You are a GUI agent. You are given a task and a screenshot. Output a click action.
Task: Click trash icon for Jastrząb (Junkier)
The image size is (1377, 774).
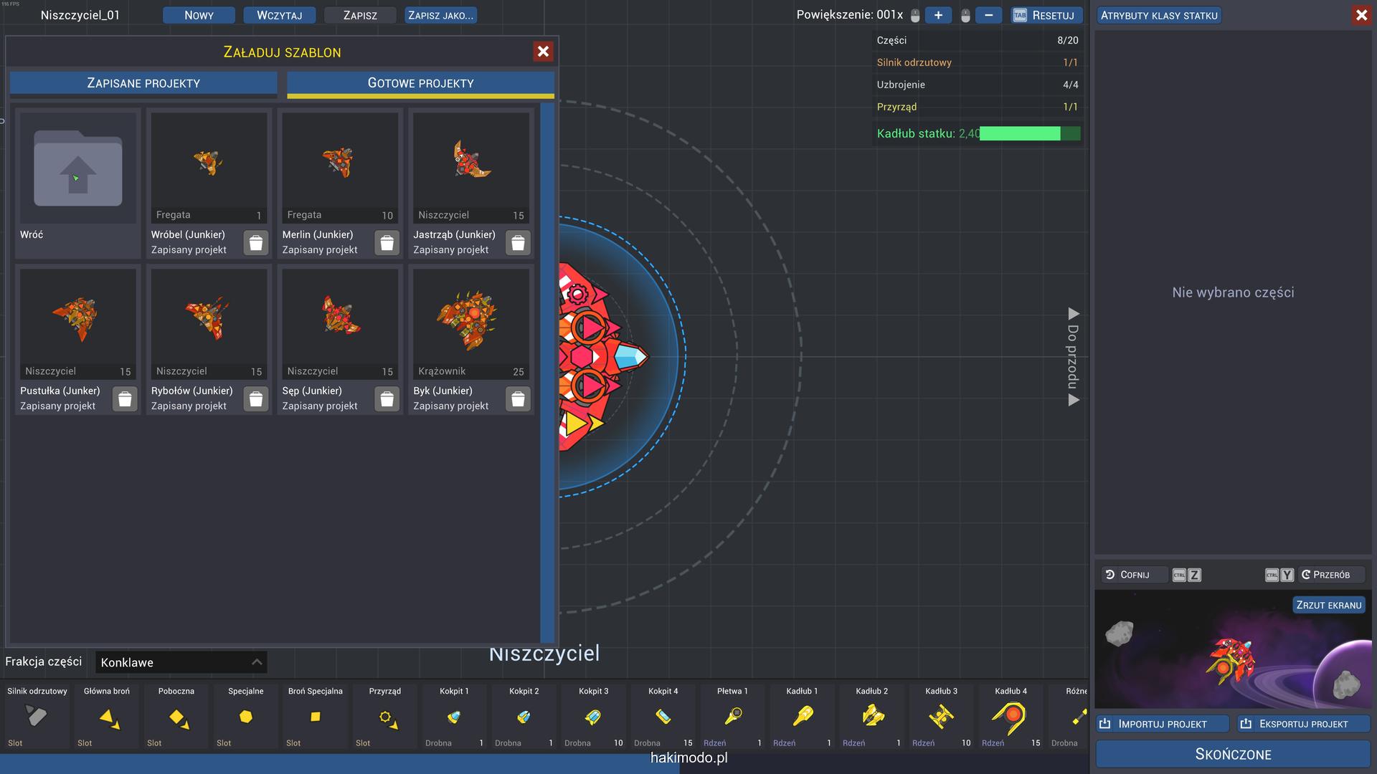coord(518,243)
